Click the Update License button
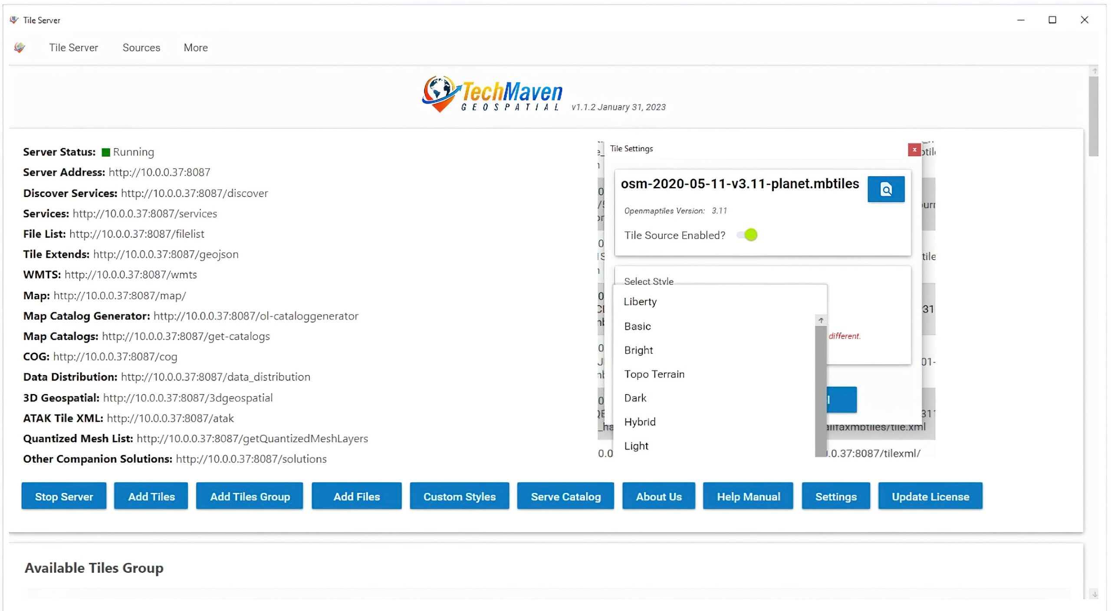The width and height of the screenshot is (1111, 611). [x=930, y=496]
